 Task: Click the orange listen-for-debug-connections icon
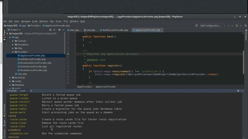pyautogui.click(x=237, y=25)
